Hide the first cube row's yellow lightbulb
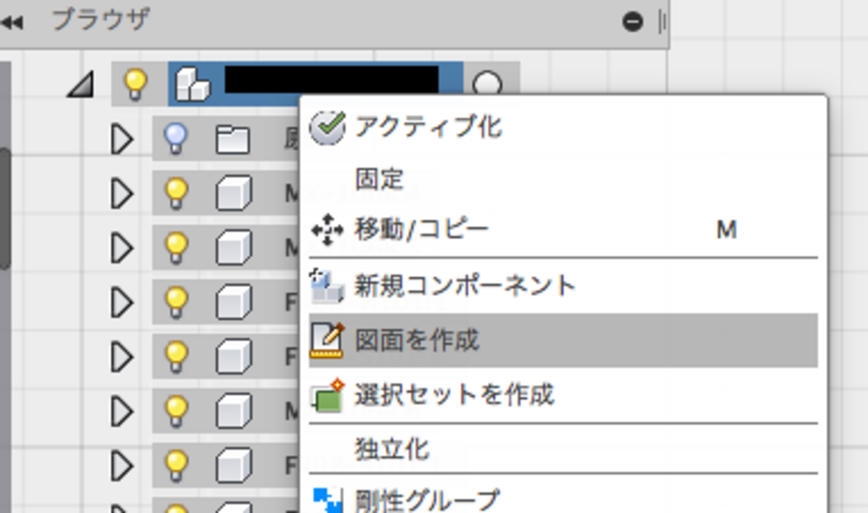This screenshot has width=868, height=513. 176,193
